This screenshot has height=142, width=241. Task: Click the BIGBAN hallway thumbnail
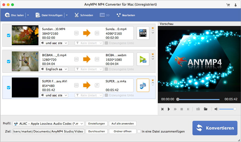(25, 61)
